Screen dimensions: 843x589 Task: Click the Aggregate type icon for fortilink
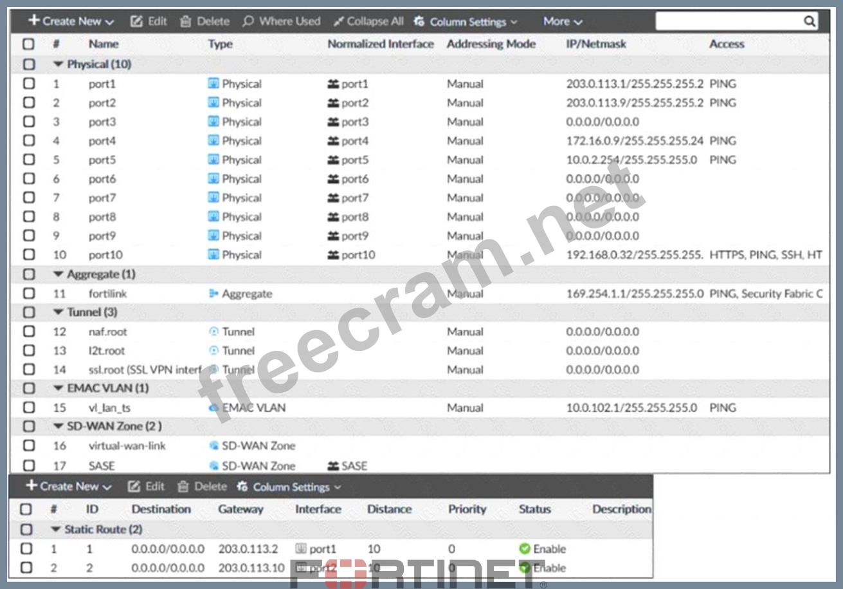pyautogui.click(x=213, y=294)
